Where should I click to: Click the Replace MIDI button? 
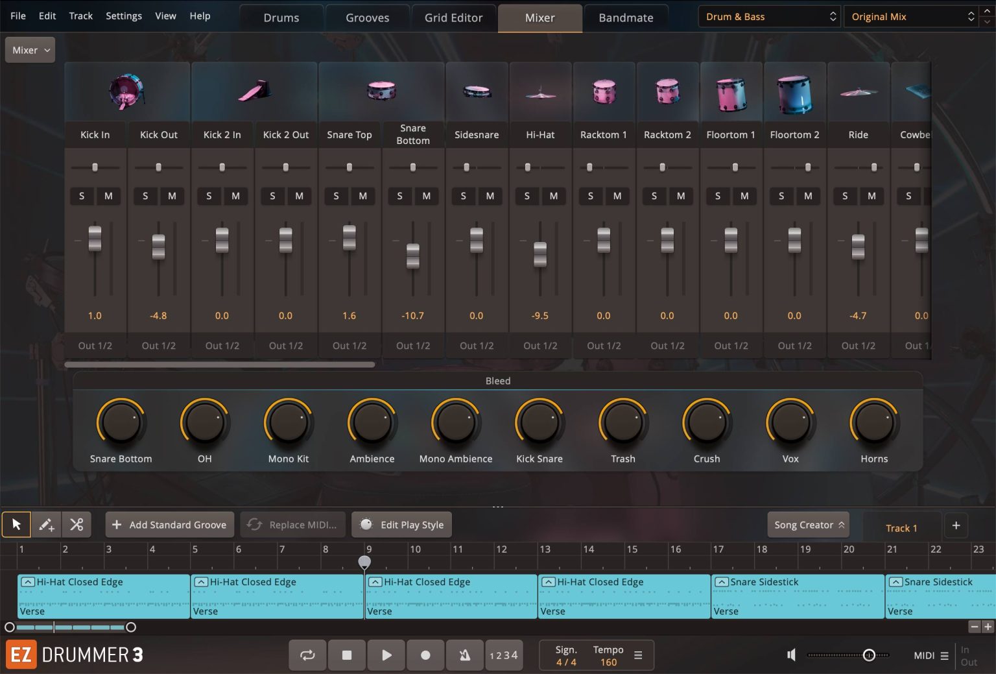click(x=293, y=525)
